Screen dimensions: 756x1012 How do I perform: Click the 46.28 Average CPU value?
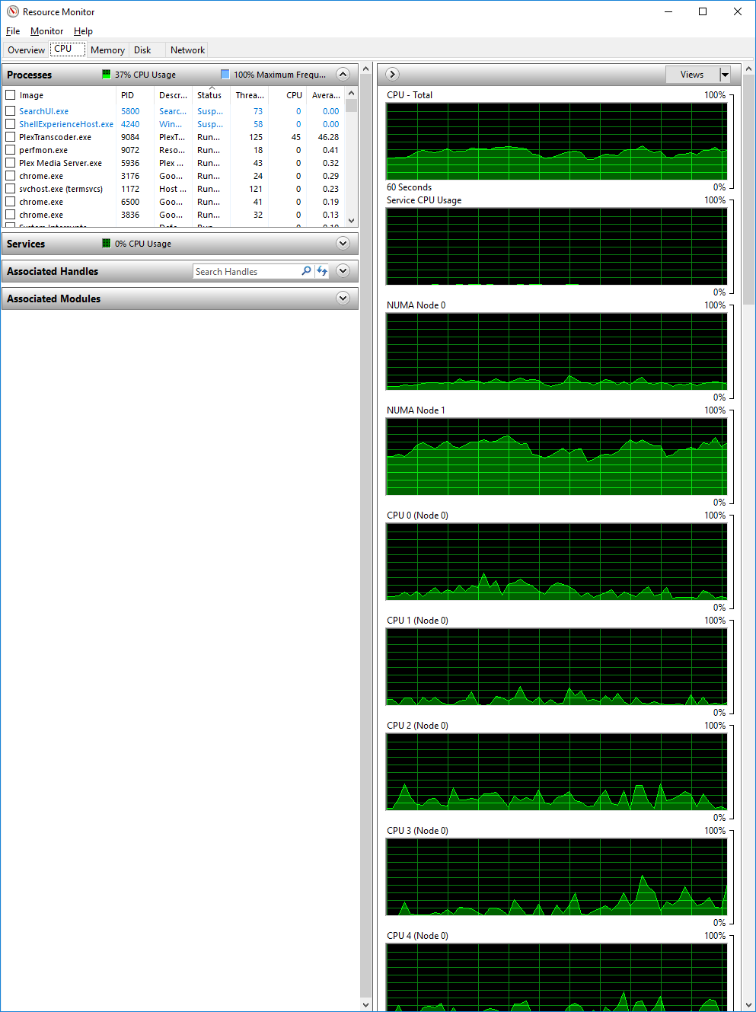pos(328,137)
